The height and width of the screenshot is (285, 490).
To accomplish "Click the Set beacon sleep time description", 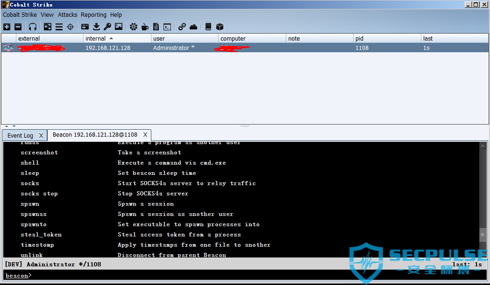I will coord(157,173).
